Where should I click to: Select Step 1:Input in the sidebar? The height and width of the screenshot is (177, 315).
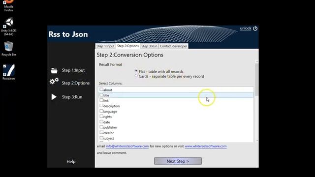coord(73,70)
